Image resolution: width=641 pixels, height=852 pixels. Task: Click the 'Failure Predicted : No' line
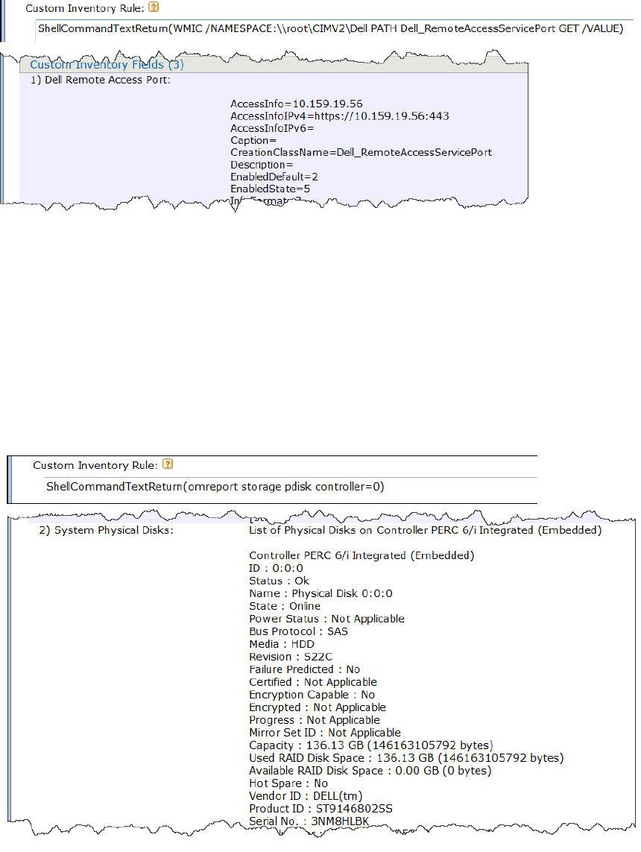304,669
